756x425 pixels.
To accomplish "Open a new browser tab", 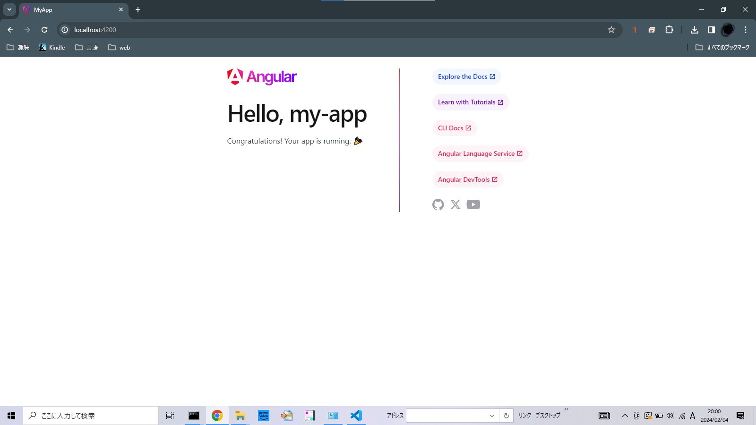I will tap(138, 9).
